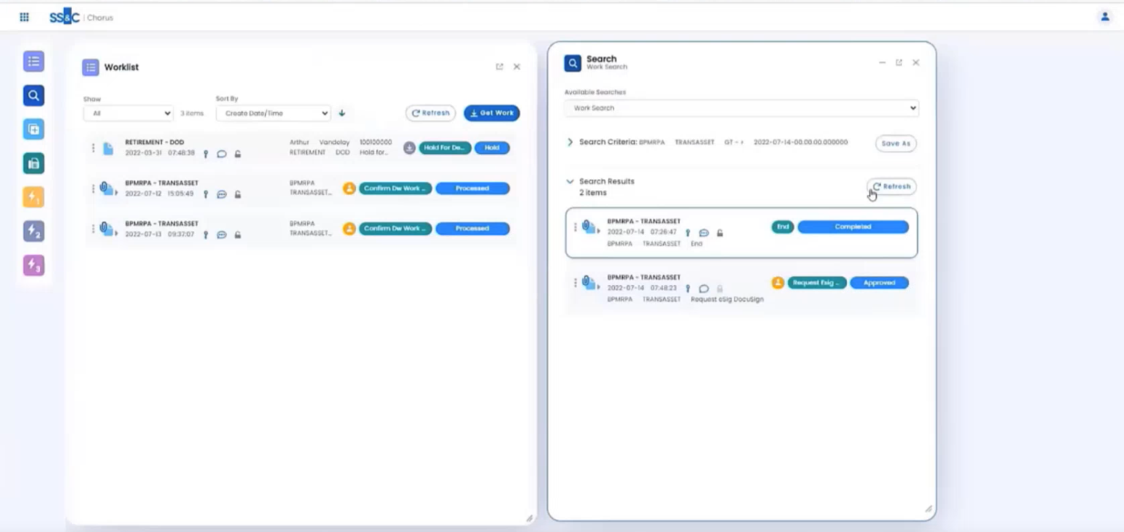
Task: Click the lock icon on RETIREMENT - DOD row
Action: pos(238,154)
